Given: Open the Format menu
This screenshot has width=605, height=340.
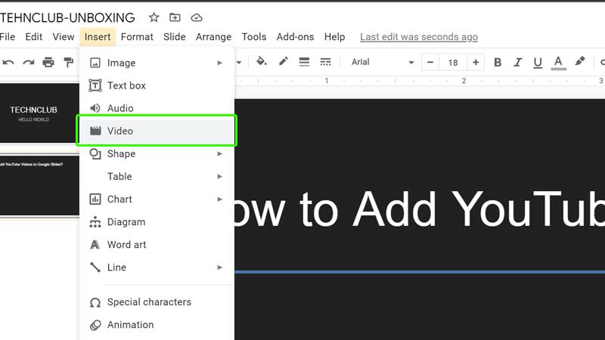Looking at the screenshot, I should click(x=137, y=36).
